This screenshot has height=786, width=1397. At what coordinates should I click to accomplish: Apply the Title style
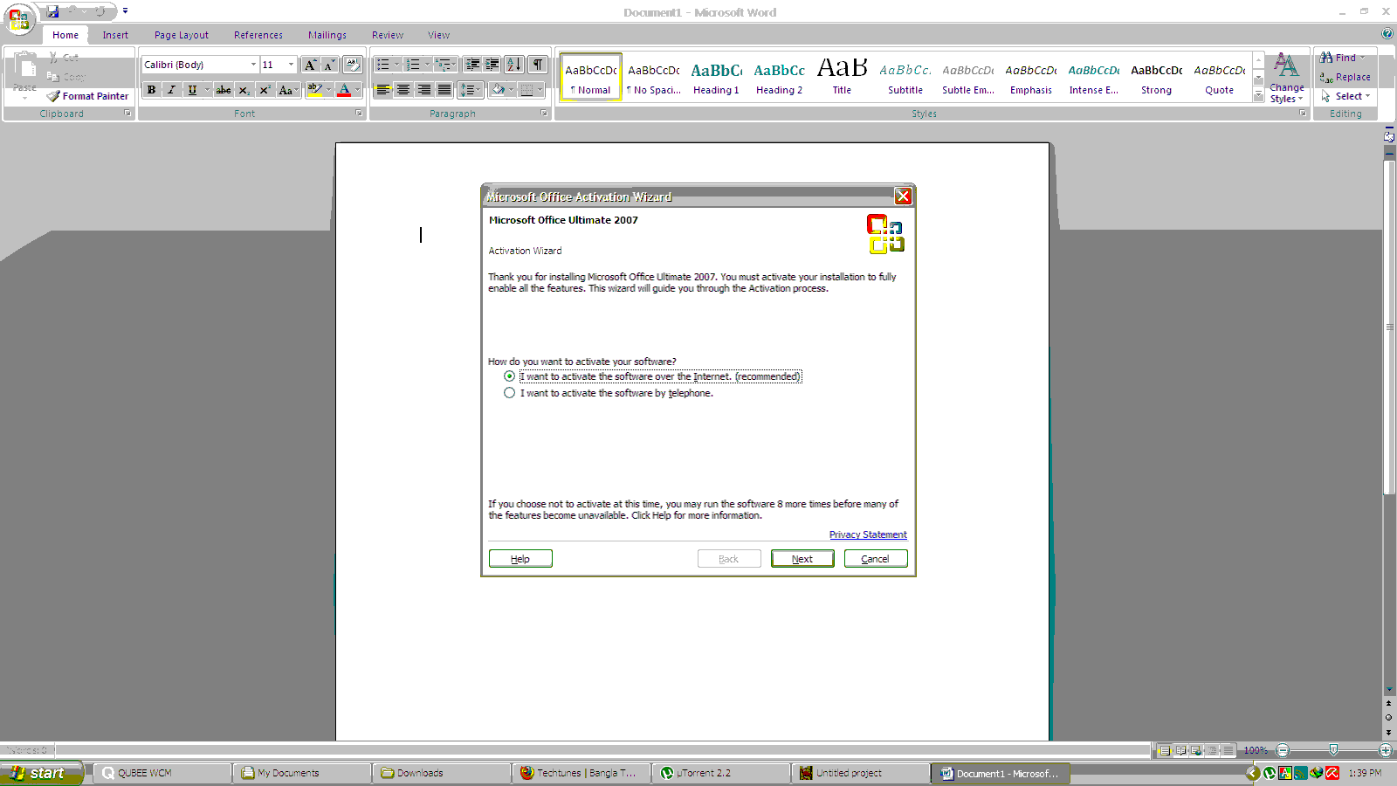click(842, 78)
